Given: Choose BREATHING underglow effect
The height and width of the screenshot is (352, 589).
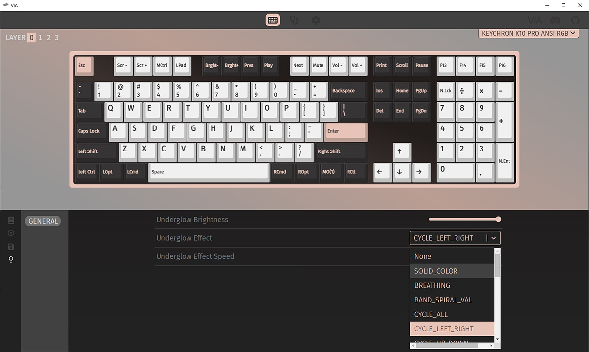Looking at the screenshot, I should tap(452, 285).
